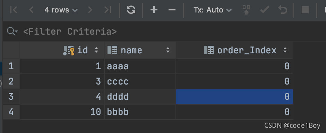Stop query with square stop icon
The height and width of the screenshot is (133, 326).
[305, 10]
